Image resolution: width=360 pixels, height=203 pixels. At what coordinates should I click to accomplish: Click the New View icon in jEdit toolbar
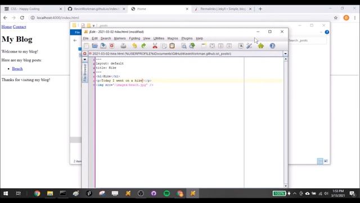(204, 46)
